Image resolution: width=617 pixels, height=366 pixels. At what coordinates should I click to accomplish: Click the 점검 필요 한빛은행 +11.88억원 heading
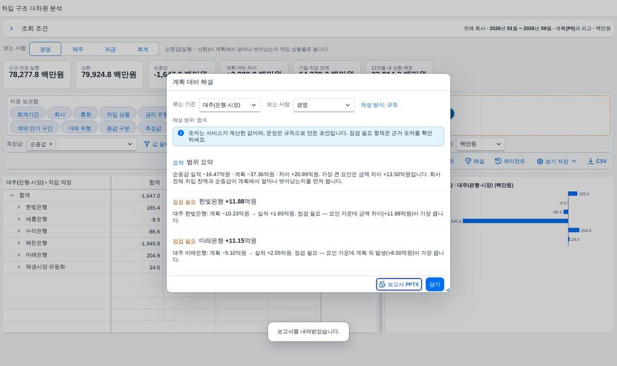pyautogui.click(x=214, y=202)
